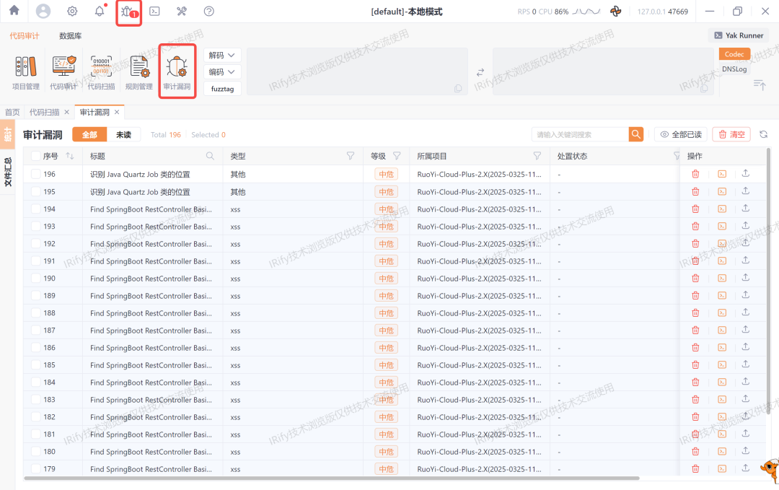Check the checkbox for row 196

(x=36, y=174)
